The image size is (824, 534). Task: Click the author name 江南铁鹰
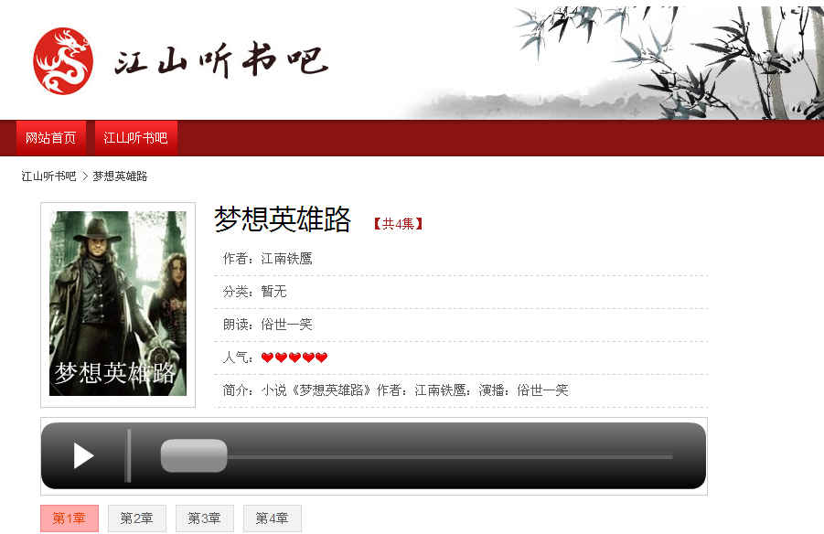[x=286, y=259]
